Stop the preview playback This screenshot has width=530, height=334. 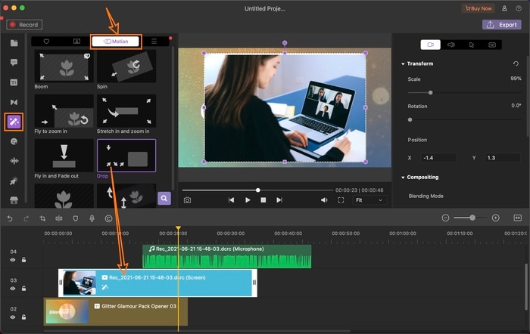263,200
